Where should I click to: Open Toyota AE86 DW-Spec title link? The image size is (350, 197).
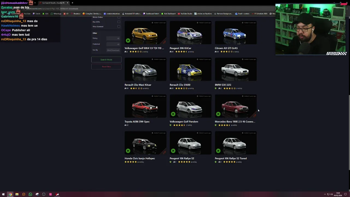(137, 121)
